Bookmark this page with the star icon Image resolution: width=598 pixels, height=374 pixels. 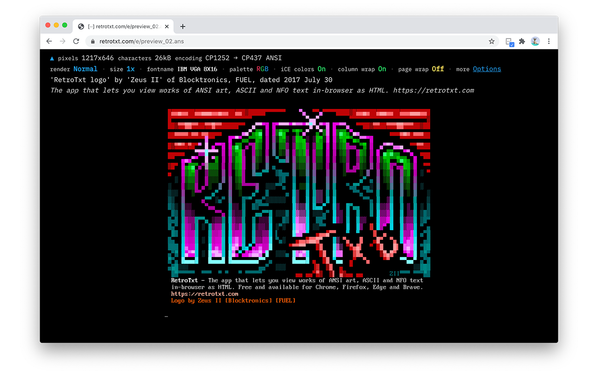coord(491,41)
